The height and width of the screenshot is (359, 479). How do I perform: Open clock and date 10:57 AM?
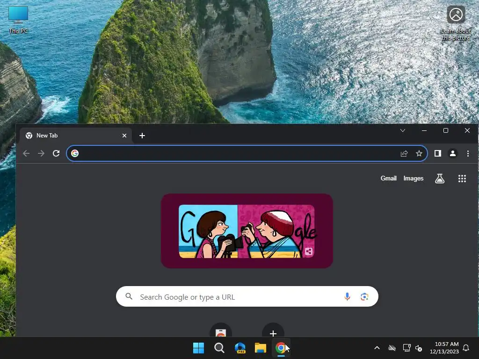pyautogui.click(x=444, y=348)
